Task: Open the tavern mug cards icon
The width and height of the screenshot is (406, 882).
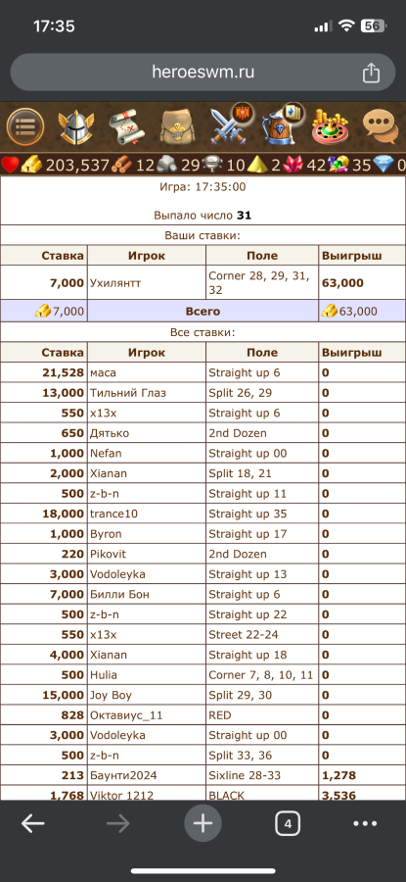Action: [x=282, y=124]
